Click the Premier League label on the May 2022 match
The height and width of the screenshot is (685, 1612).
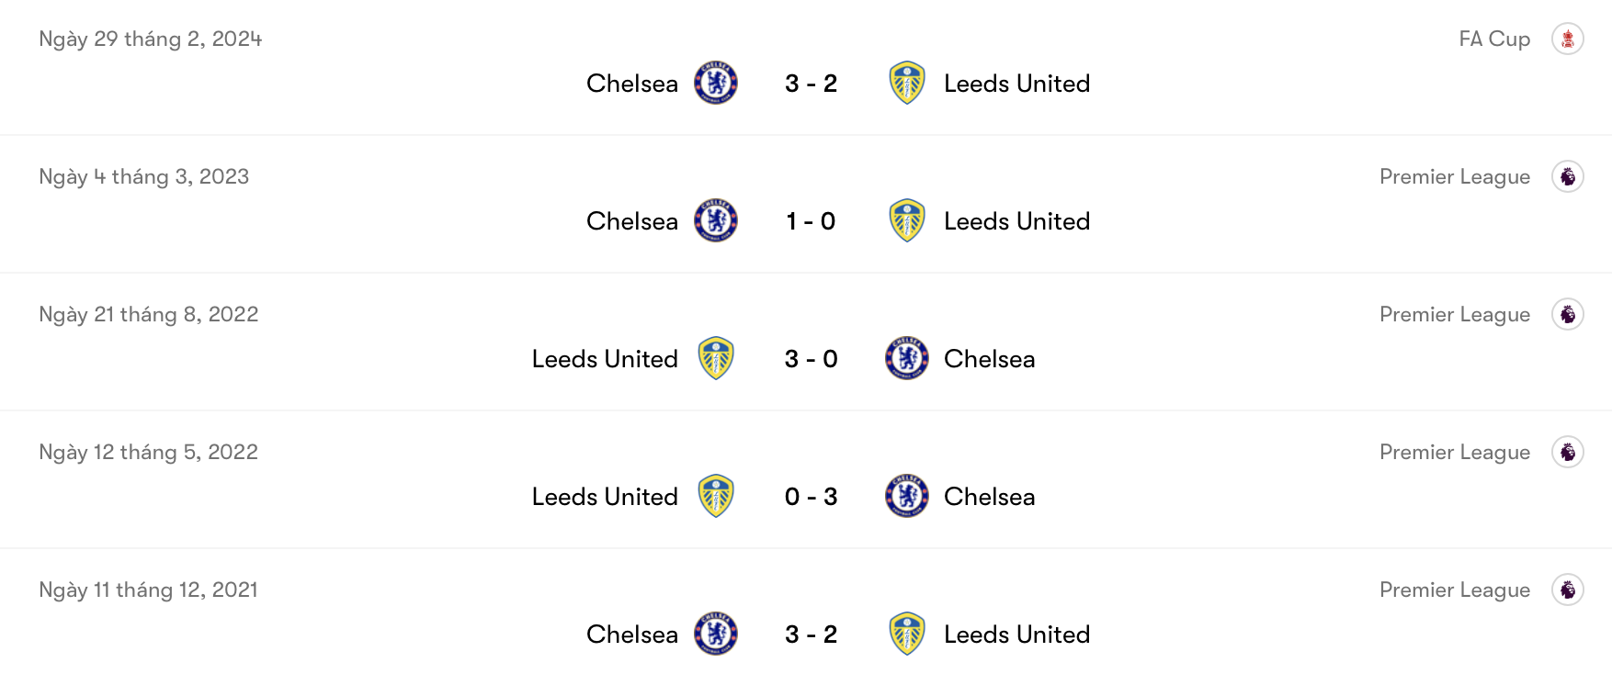coord(1456,452)
